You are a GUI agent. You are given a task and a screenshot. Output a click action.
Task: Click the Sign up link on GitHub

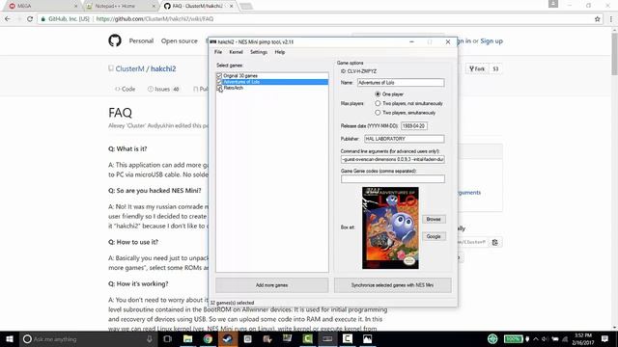click(x=492, y=40)
